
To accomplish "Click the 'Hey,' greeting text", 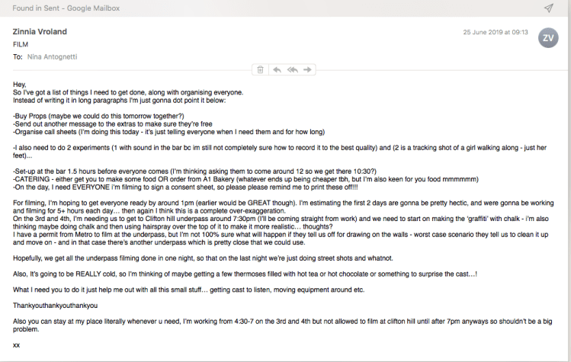I will tap(20, 84).
